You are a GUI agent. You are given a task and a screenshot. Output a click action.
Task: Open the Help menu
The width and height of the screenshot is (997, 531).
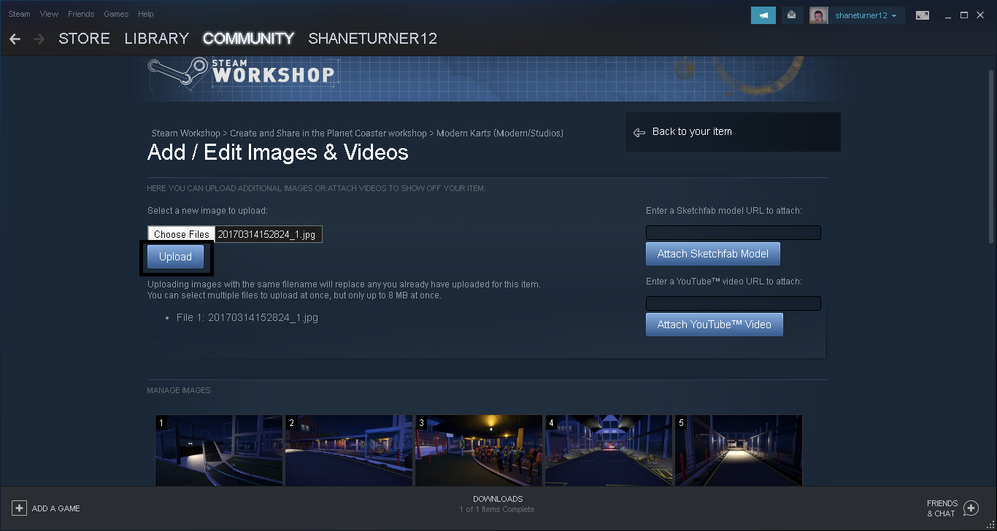click(x=146, y=14)
